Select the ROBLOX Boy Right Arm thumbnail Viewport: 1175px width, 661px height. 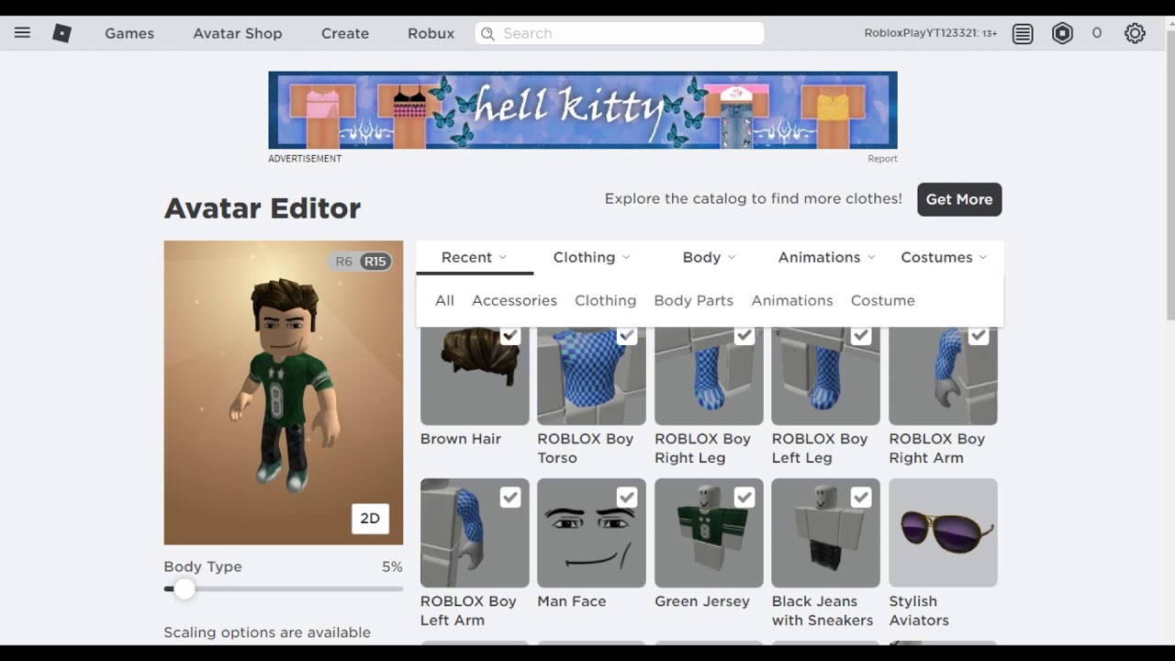[943, 375]
